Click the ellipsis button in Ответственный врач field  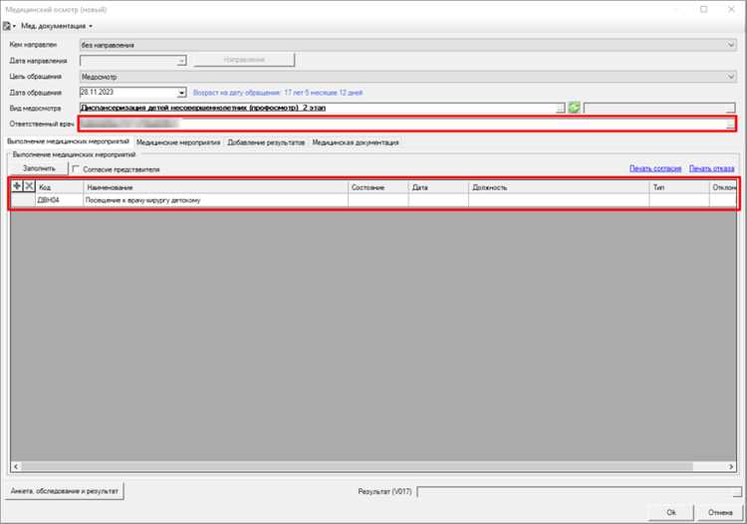[x=730, y=125]
